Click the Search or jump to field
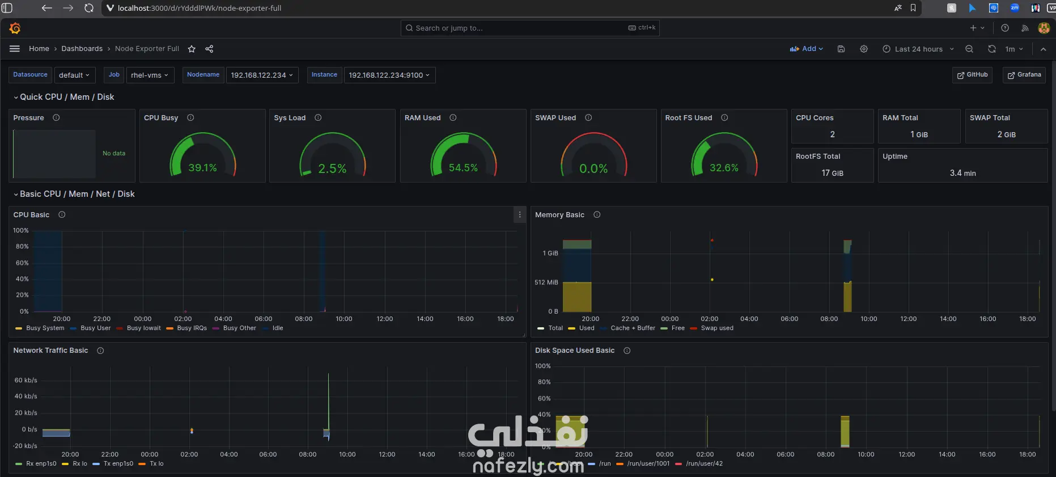 (530, 28)
